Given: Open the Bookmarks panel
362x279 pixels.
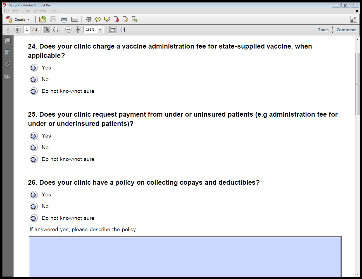Looking at the screenshot, I should tap(8, 52).
